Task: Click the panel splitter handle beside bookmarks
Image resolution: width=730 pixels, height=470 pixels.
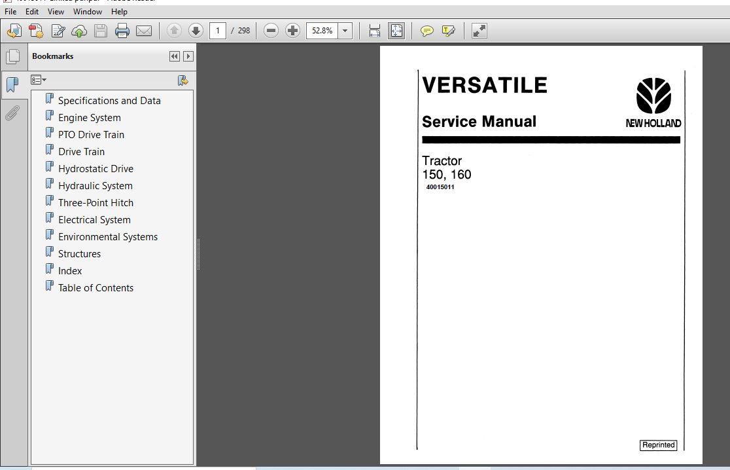Action: 199,255
